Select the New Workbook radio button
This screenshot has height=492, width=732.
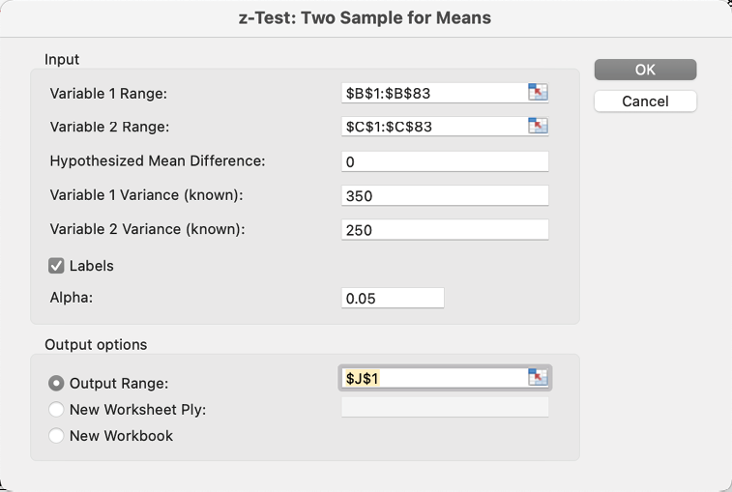point(57,436)
